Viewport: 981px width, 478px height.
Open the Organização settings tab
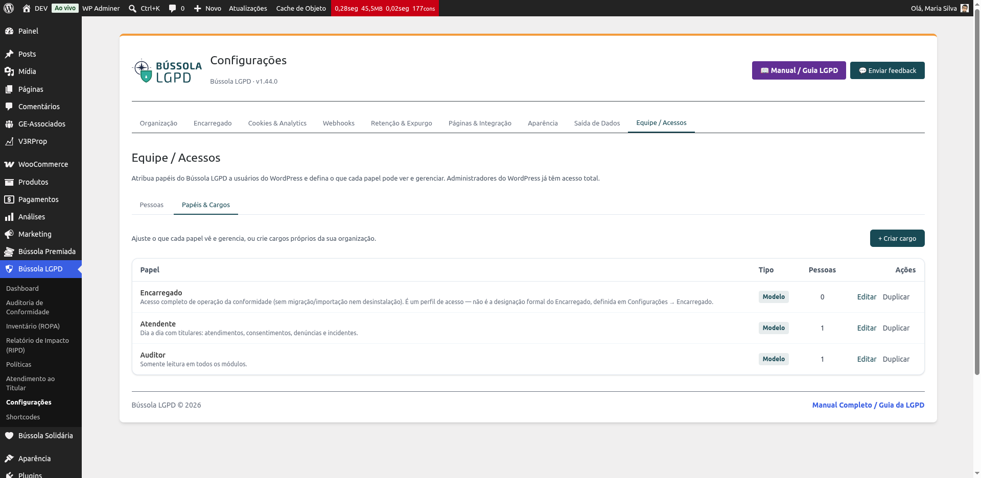coord(158,123)
